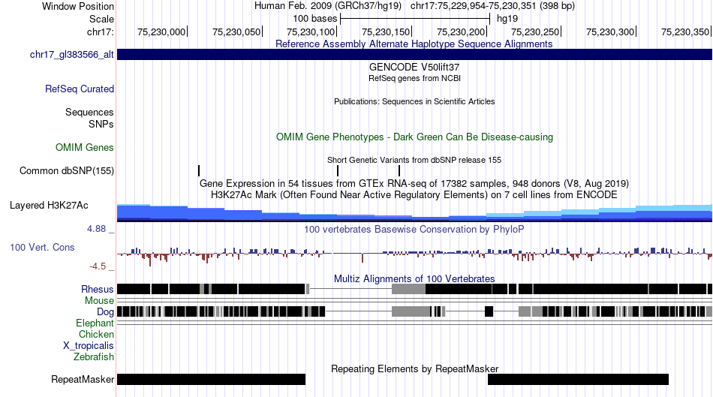Viewport: 713px width, 397px height.
Task: Click the Mouse alignment label
Action: [x=99, y=301]
